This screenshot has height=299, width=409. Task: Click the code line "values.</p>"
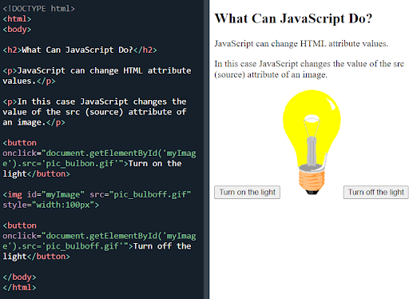pyautogui.click(x=29, y=81)
